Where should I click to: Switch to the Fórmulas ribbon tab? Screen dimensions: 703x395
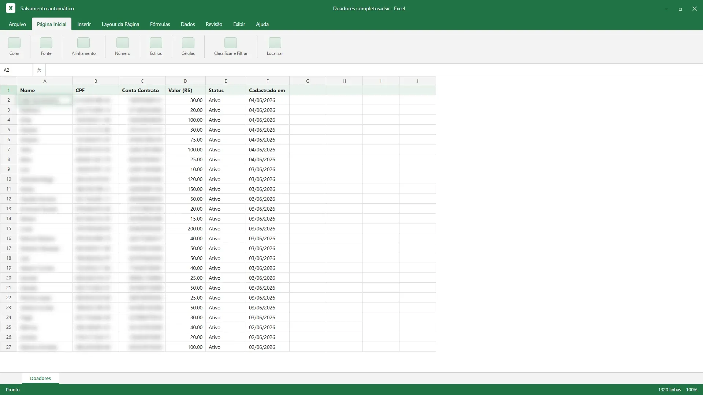point(160,24)
